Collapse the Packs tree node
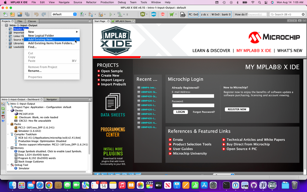The image size is (307, 192). 8,124
